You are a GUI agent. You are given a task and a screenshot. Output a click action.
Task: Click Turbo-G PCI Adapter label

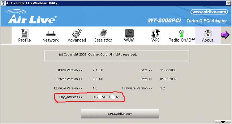(x=207, y=21)
